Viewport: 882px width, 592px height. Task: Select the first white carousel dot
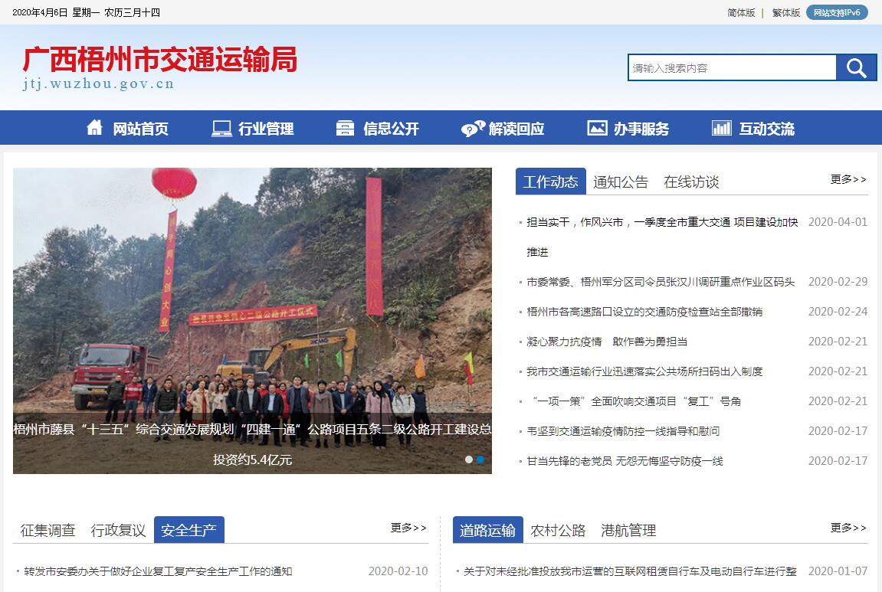pos(468,460)
